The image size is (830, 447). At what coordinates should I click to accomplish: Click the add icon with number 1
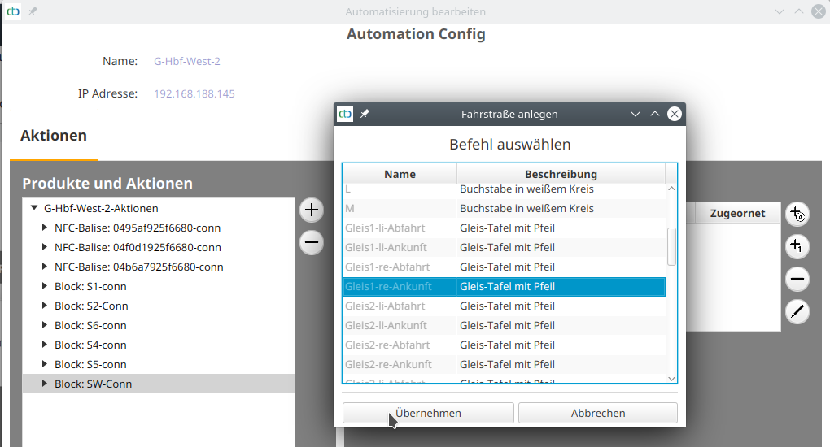coord(797,246)
